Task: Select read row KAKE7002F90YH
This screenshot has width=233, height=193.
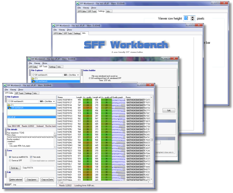Action: pyautogui.click(x=104, y=100)
